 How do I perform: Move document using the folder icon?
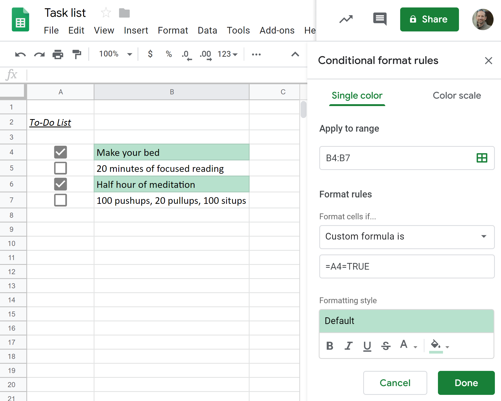pos(124,13)
